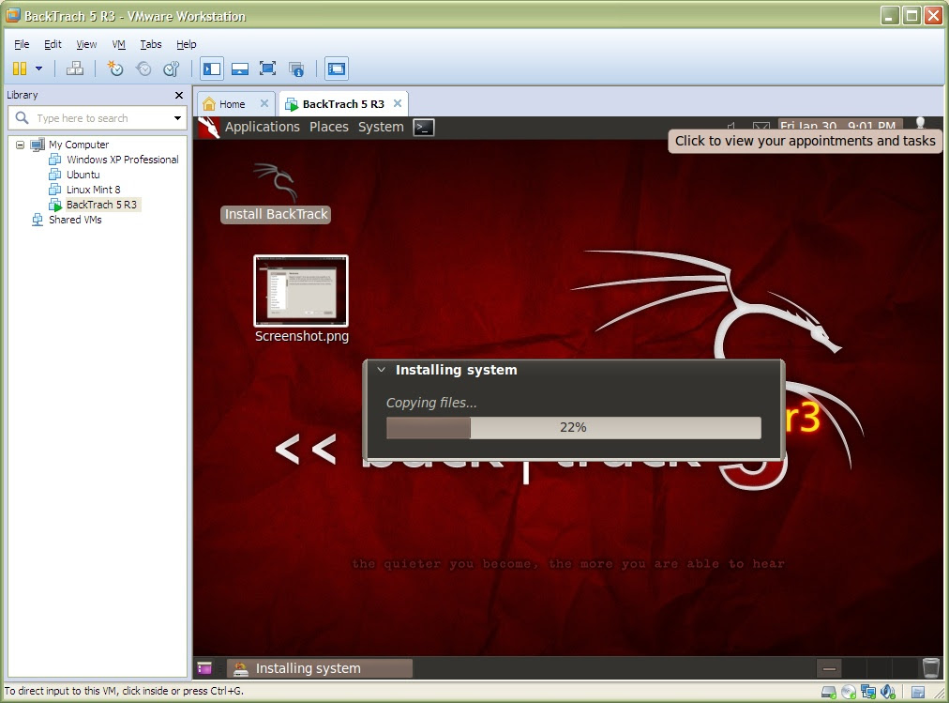Open the guest Trash icon
949x703 pixels.
(x=931, y=668)
